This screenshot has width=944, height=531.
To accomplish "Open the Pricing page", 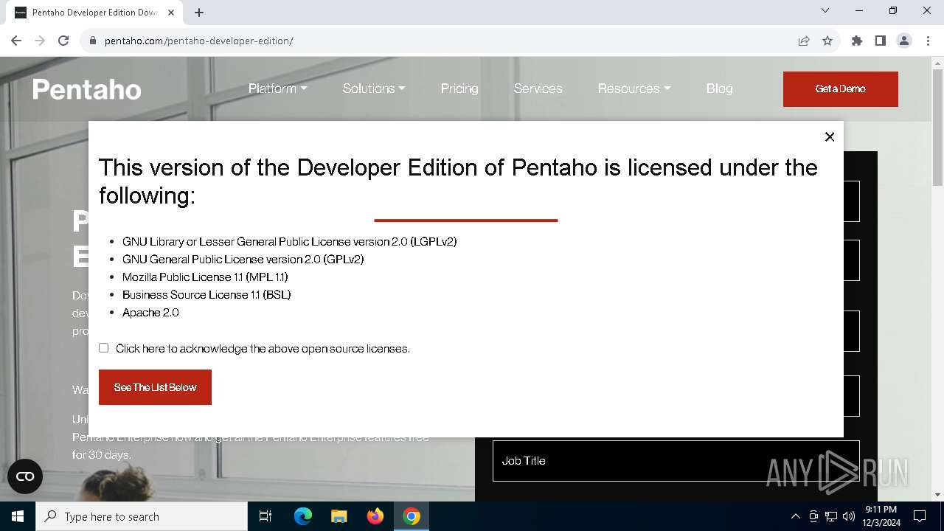I will [459, 88].
